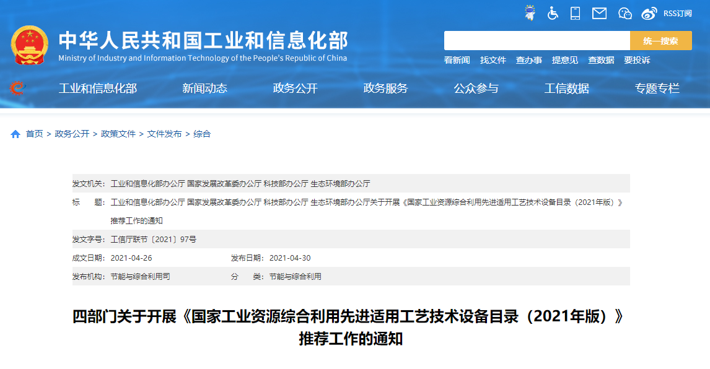
Task: Click the home icon in breadcrumb
Action: coord(15,134)
